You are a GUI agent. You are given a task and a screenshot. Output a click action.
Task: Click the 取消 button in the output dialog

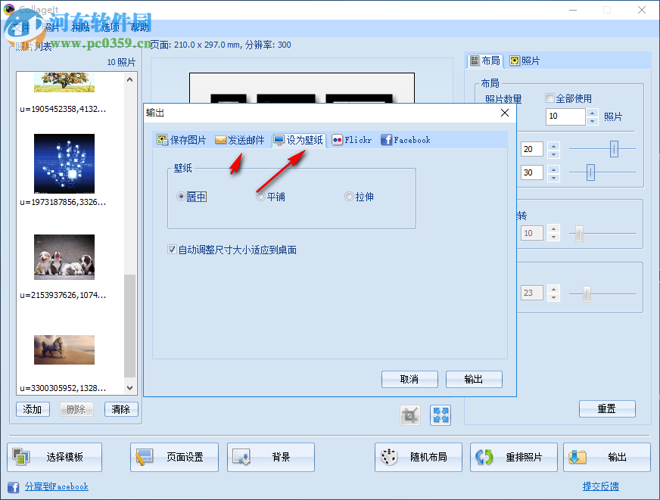[409, 379]
